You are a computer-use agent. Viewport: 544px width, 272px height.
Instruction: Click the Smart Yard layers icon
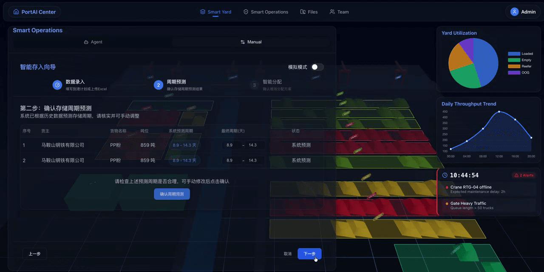click(x=203, y=12)
